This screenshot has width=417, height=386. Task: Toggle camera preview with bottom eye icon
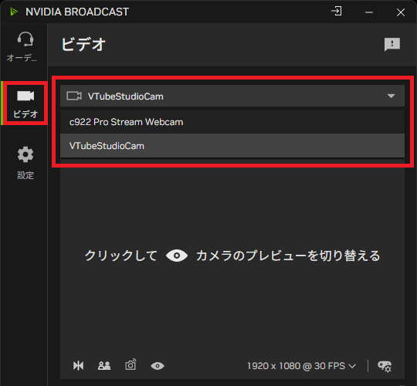[158, 366]
